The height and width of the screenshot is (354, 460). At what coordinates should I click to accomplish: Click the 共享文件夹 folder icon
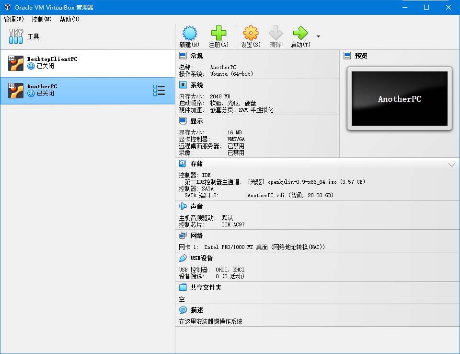coord(183,287)
